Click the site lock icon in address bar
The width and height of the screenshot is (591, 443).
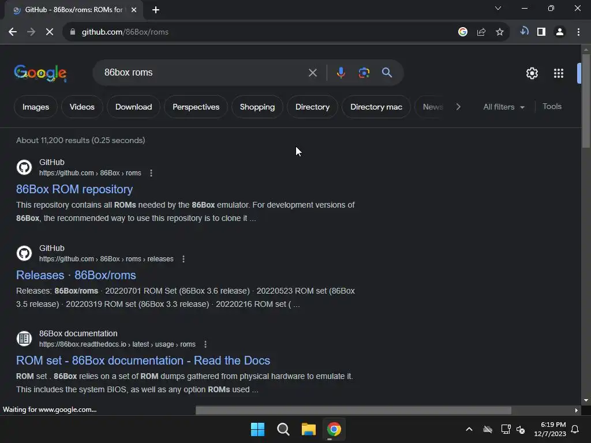73,32
